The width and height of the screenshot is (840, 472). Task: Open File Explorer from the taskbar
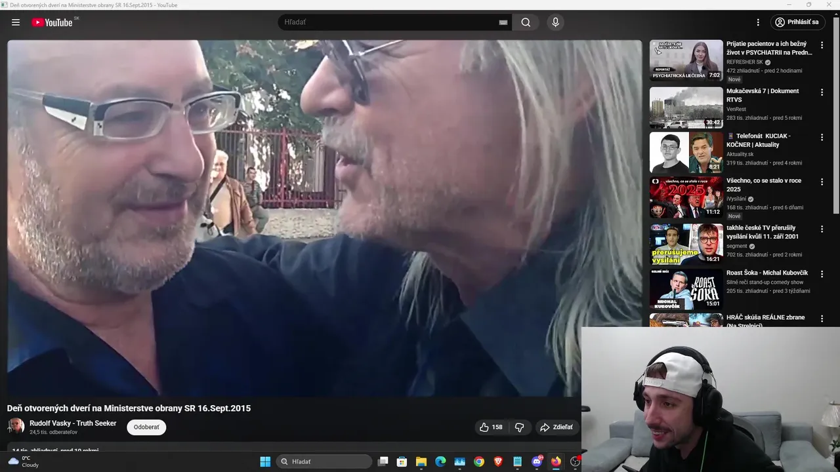[x=421, y=462]
